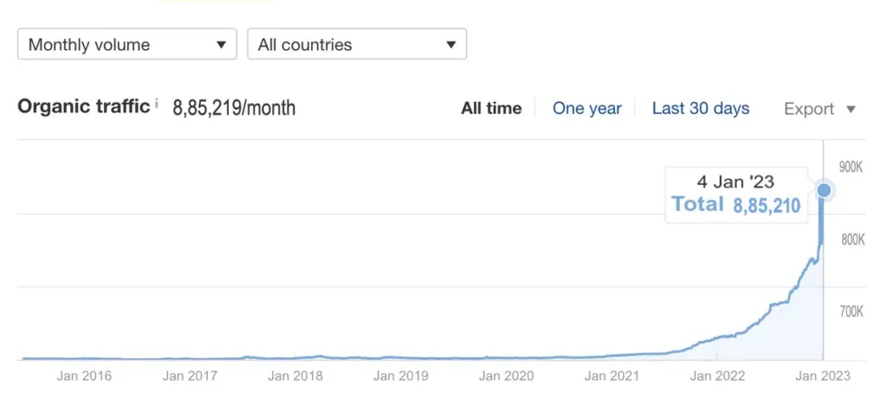Click the Jan 2016 axis label
This screenshot has width=887, height=415.
(84, 376)
